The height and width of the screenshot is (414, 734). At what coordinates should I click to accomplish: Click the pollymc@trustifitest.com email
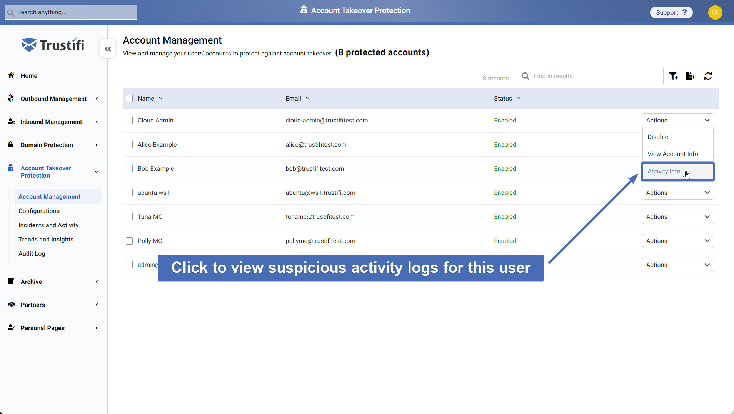point(320,241)
